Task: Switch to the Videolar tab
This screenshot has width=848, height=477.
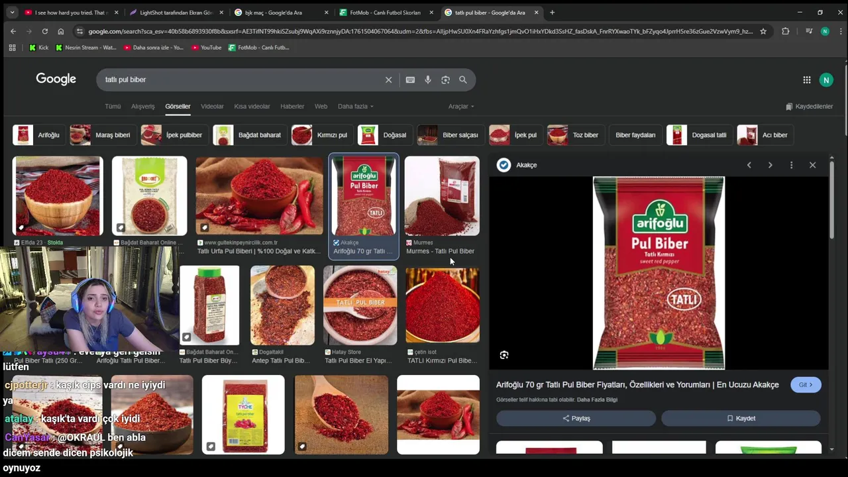Action: click(212, 107)
